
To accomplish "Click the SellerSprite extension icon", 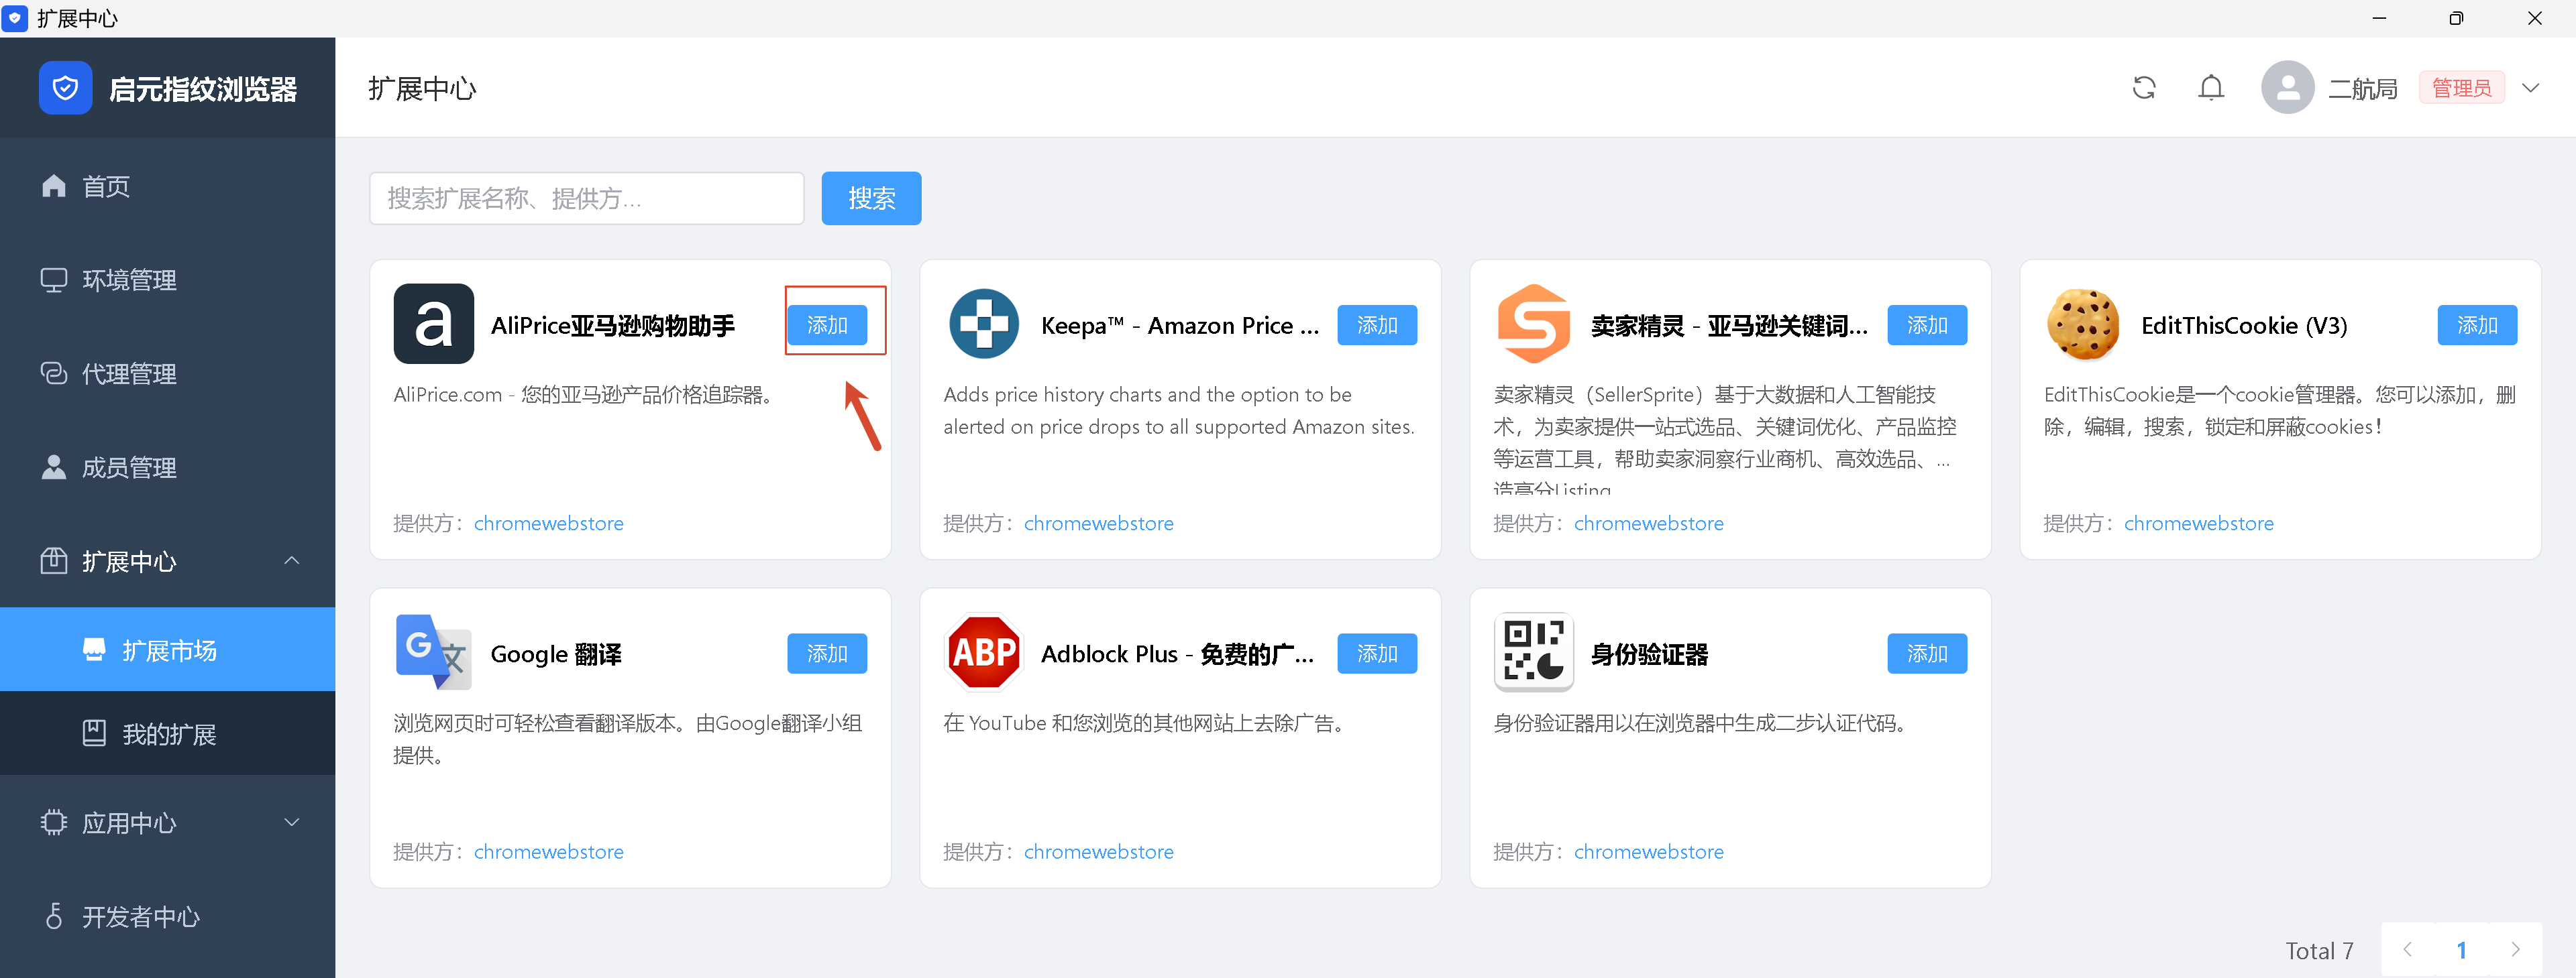I will [1533, 324].
